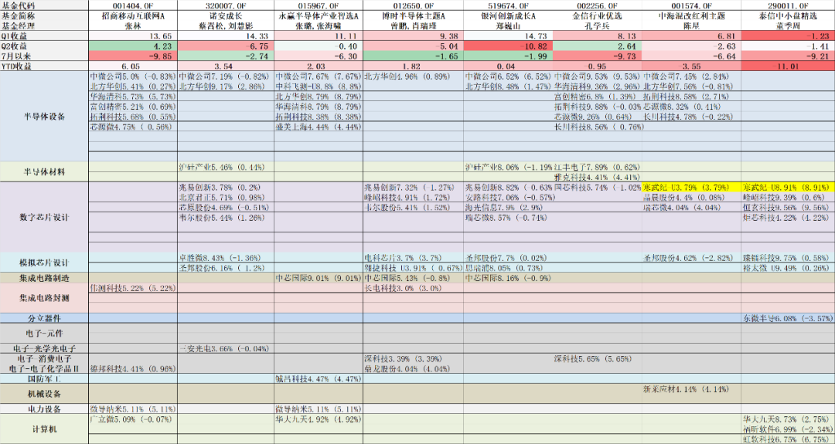The height and width of the screenshot is (444, 835).
Task: Click fund manager 郑巍山
Action: click(x=506, y=25)
